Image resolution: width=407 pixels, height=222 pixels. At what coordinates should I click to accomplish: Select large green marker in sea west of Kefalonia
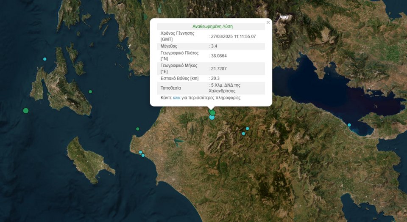[26, 111]
